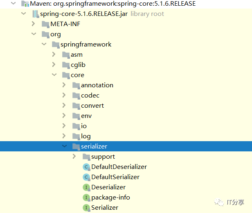Open the Deserializer interface
Image resolution: width=252 pixels, height=213 pixels.
[108, 187]
